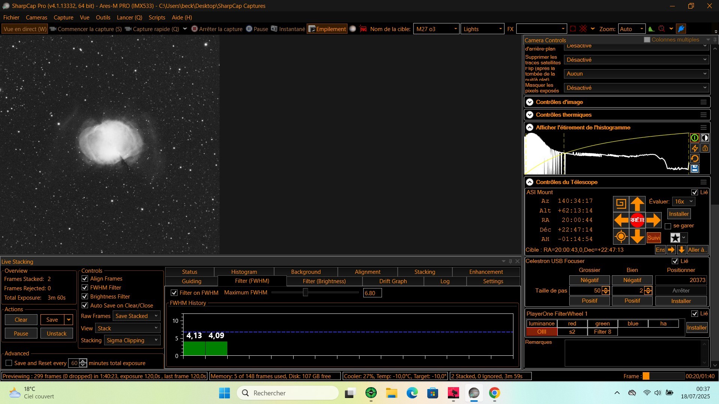The image size is (719, 404).
Task: Click the histogram icon beside the Zoom box
Action: pos(652,29)
